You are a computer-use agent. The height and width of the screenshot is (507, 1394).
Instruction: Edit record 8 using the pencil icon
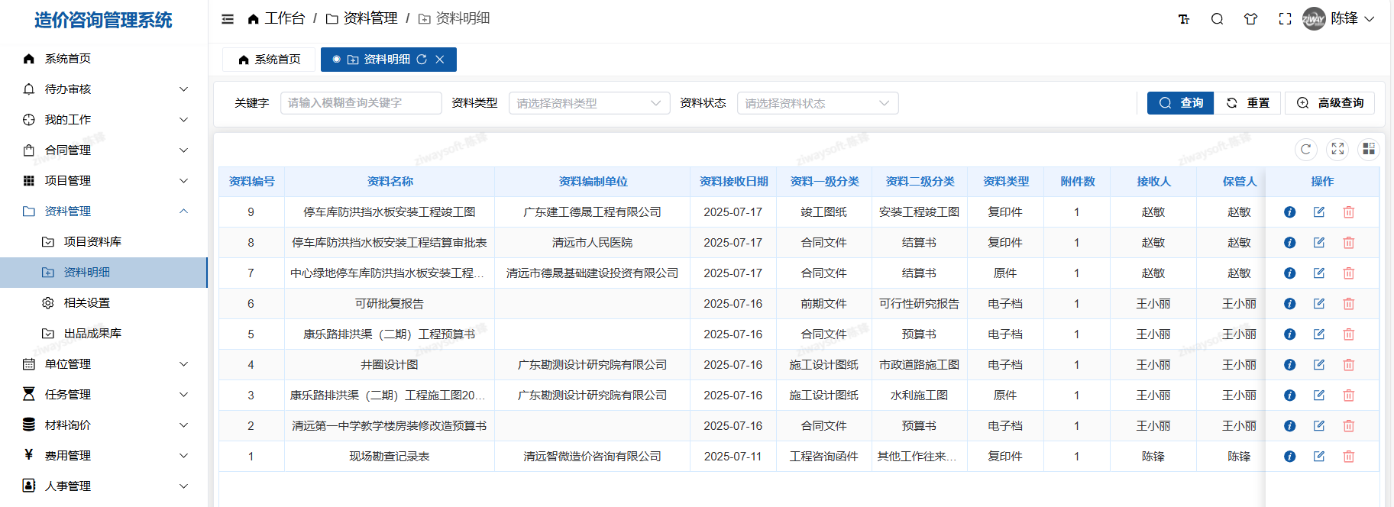(1318, 243)
